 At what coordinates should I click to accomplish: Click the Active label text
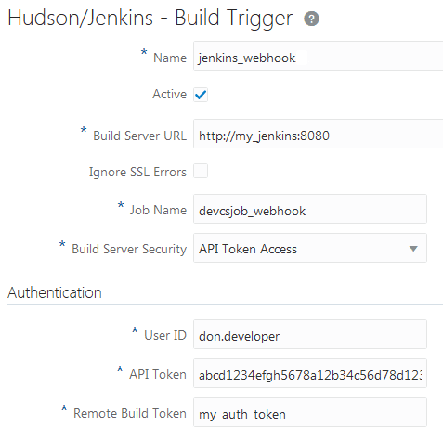pos(170,94)
